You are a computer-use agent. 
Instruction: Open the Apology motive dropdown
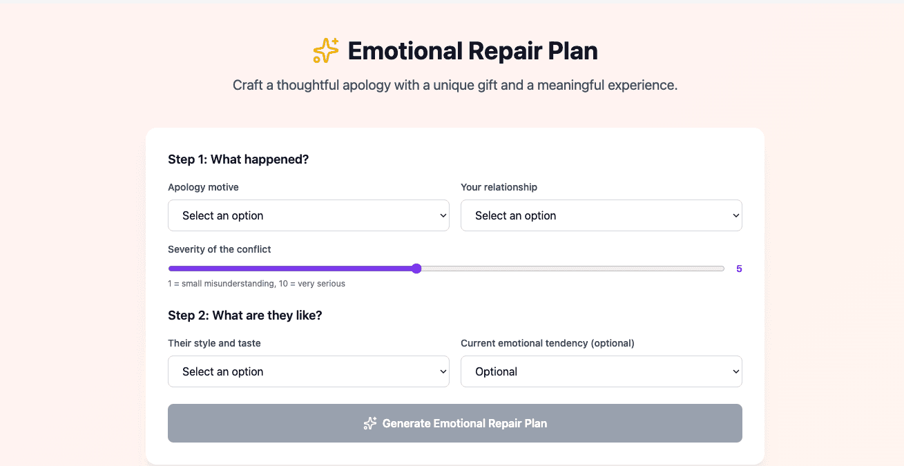308,215
